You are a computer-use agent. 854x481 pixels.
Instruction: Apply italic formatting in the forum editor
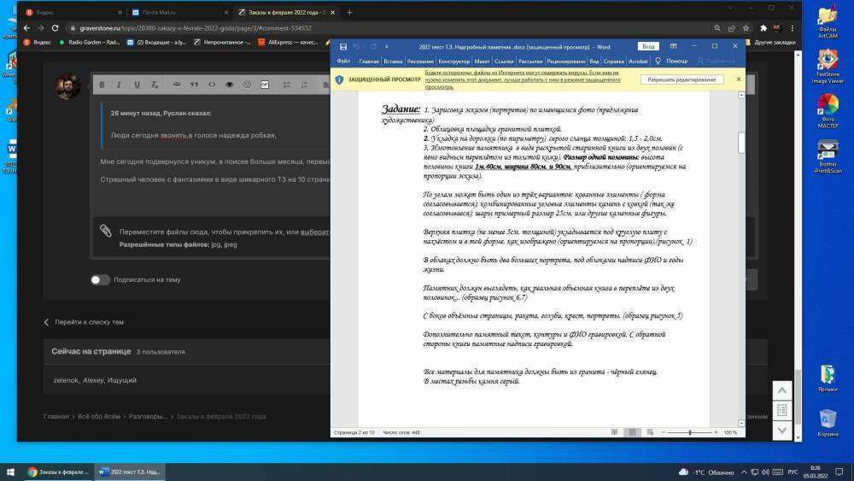(118, 85)
